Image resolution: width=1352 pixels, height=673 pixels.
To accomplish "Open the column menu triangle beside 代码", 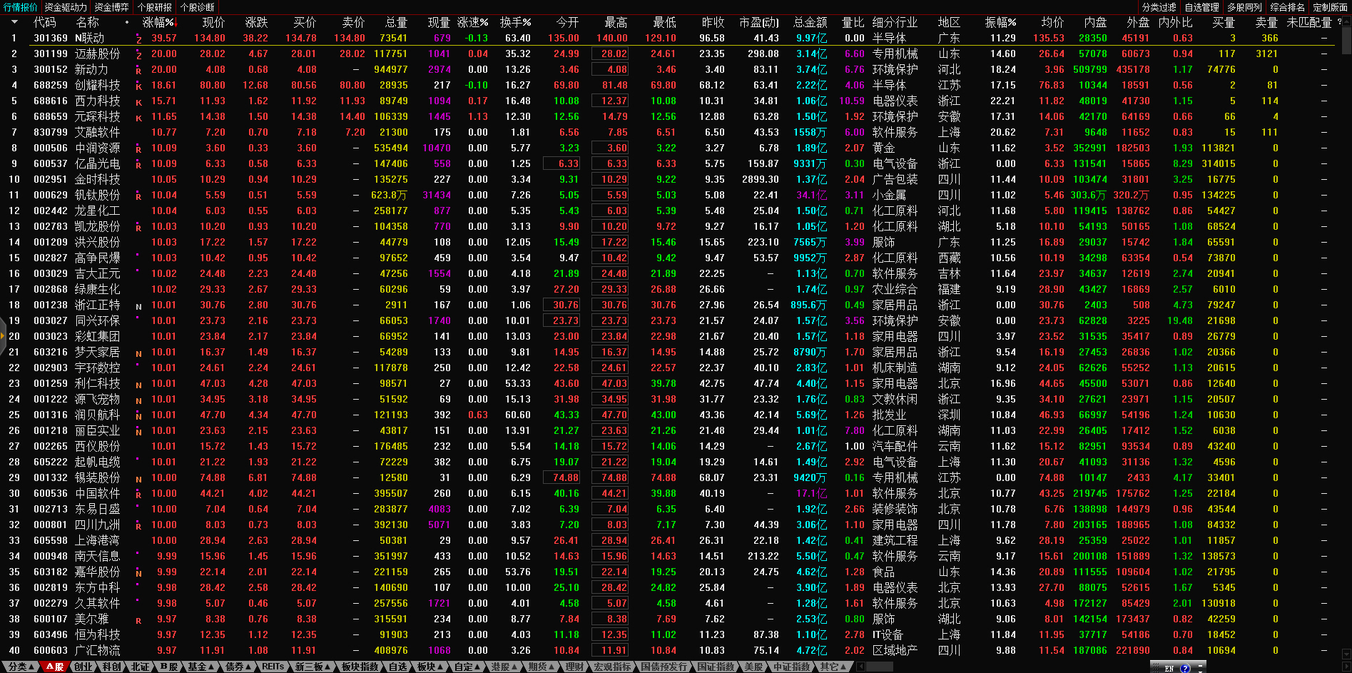I will (14, 23).
